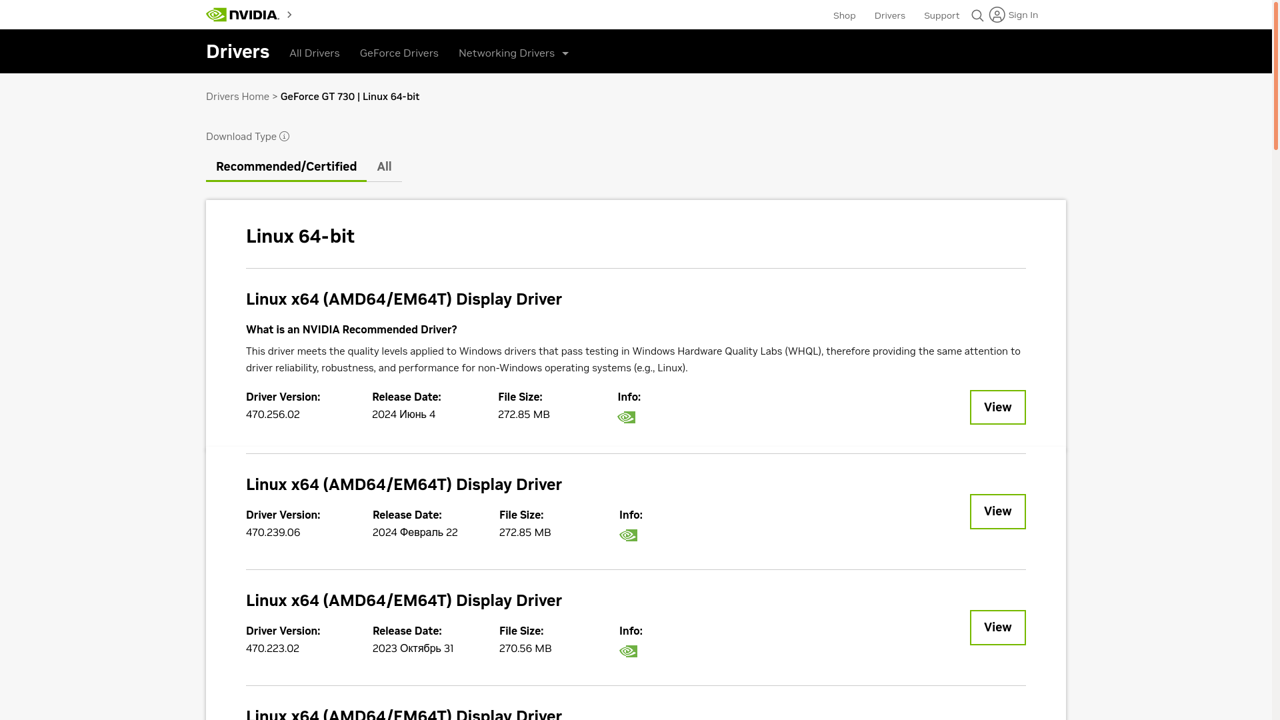This screenshot has height=720, width=1280.
Task: Go to All Drivers in nav bar
Action: click(315, 53)
